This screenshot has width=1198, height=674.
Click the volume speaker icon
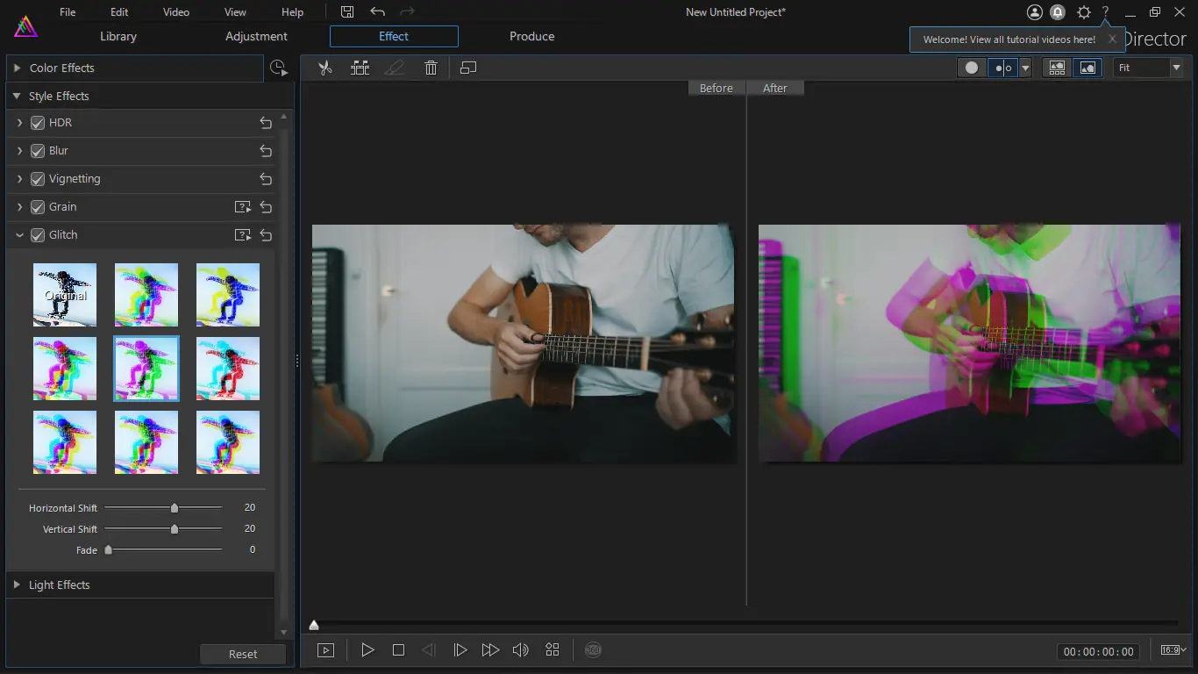(x=520, y=650)
